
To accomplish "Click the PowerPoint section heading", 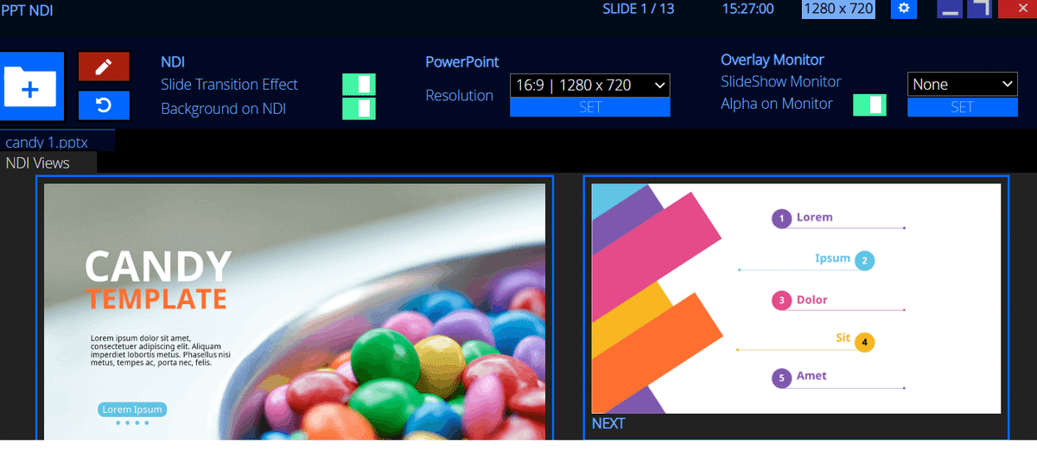I will coord(462,61).
